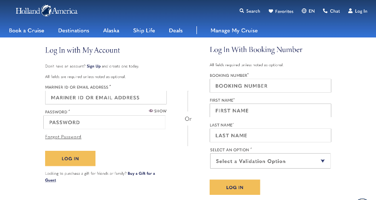
Task: Open the Alaska menu
Action: [x=111, y=30]
